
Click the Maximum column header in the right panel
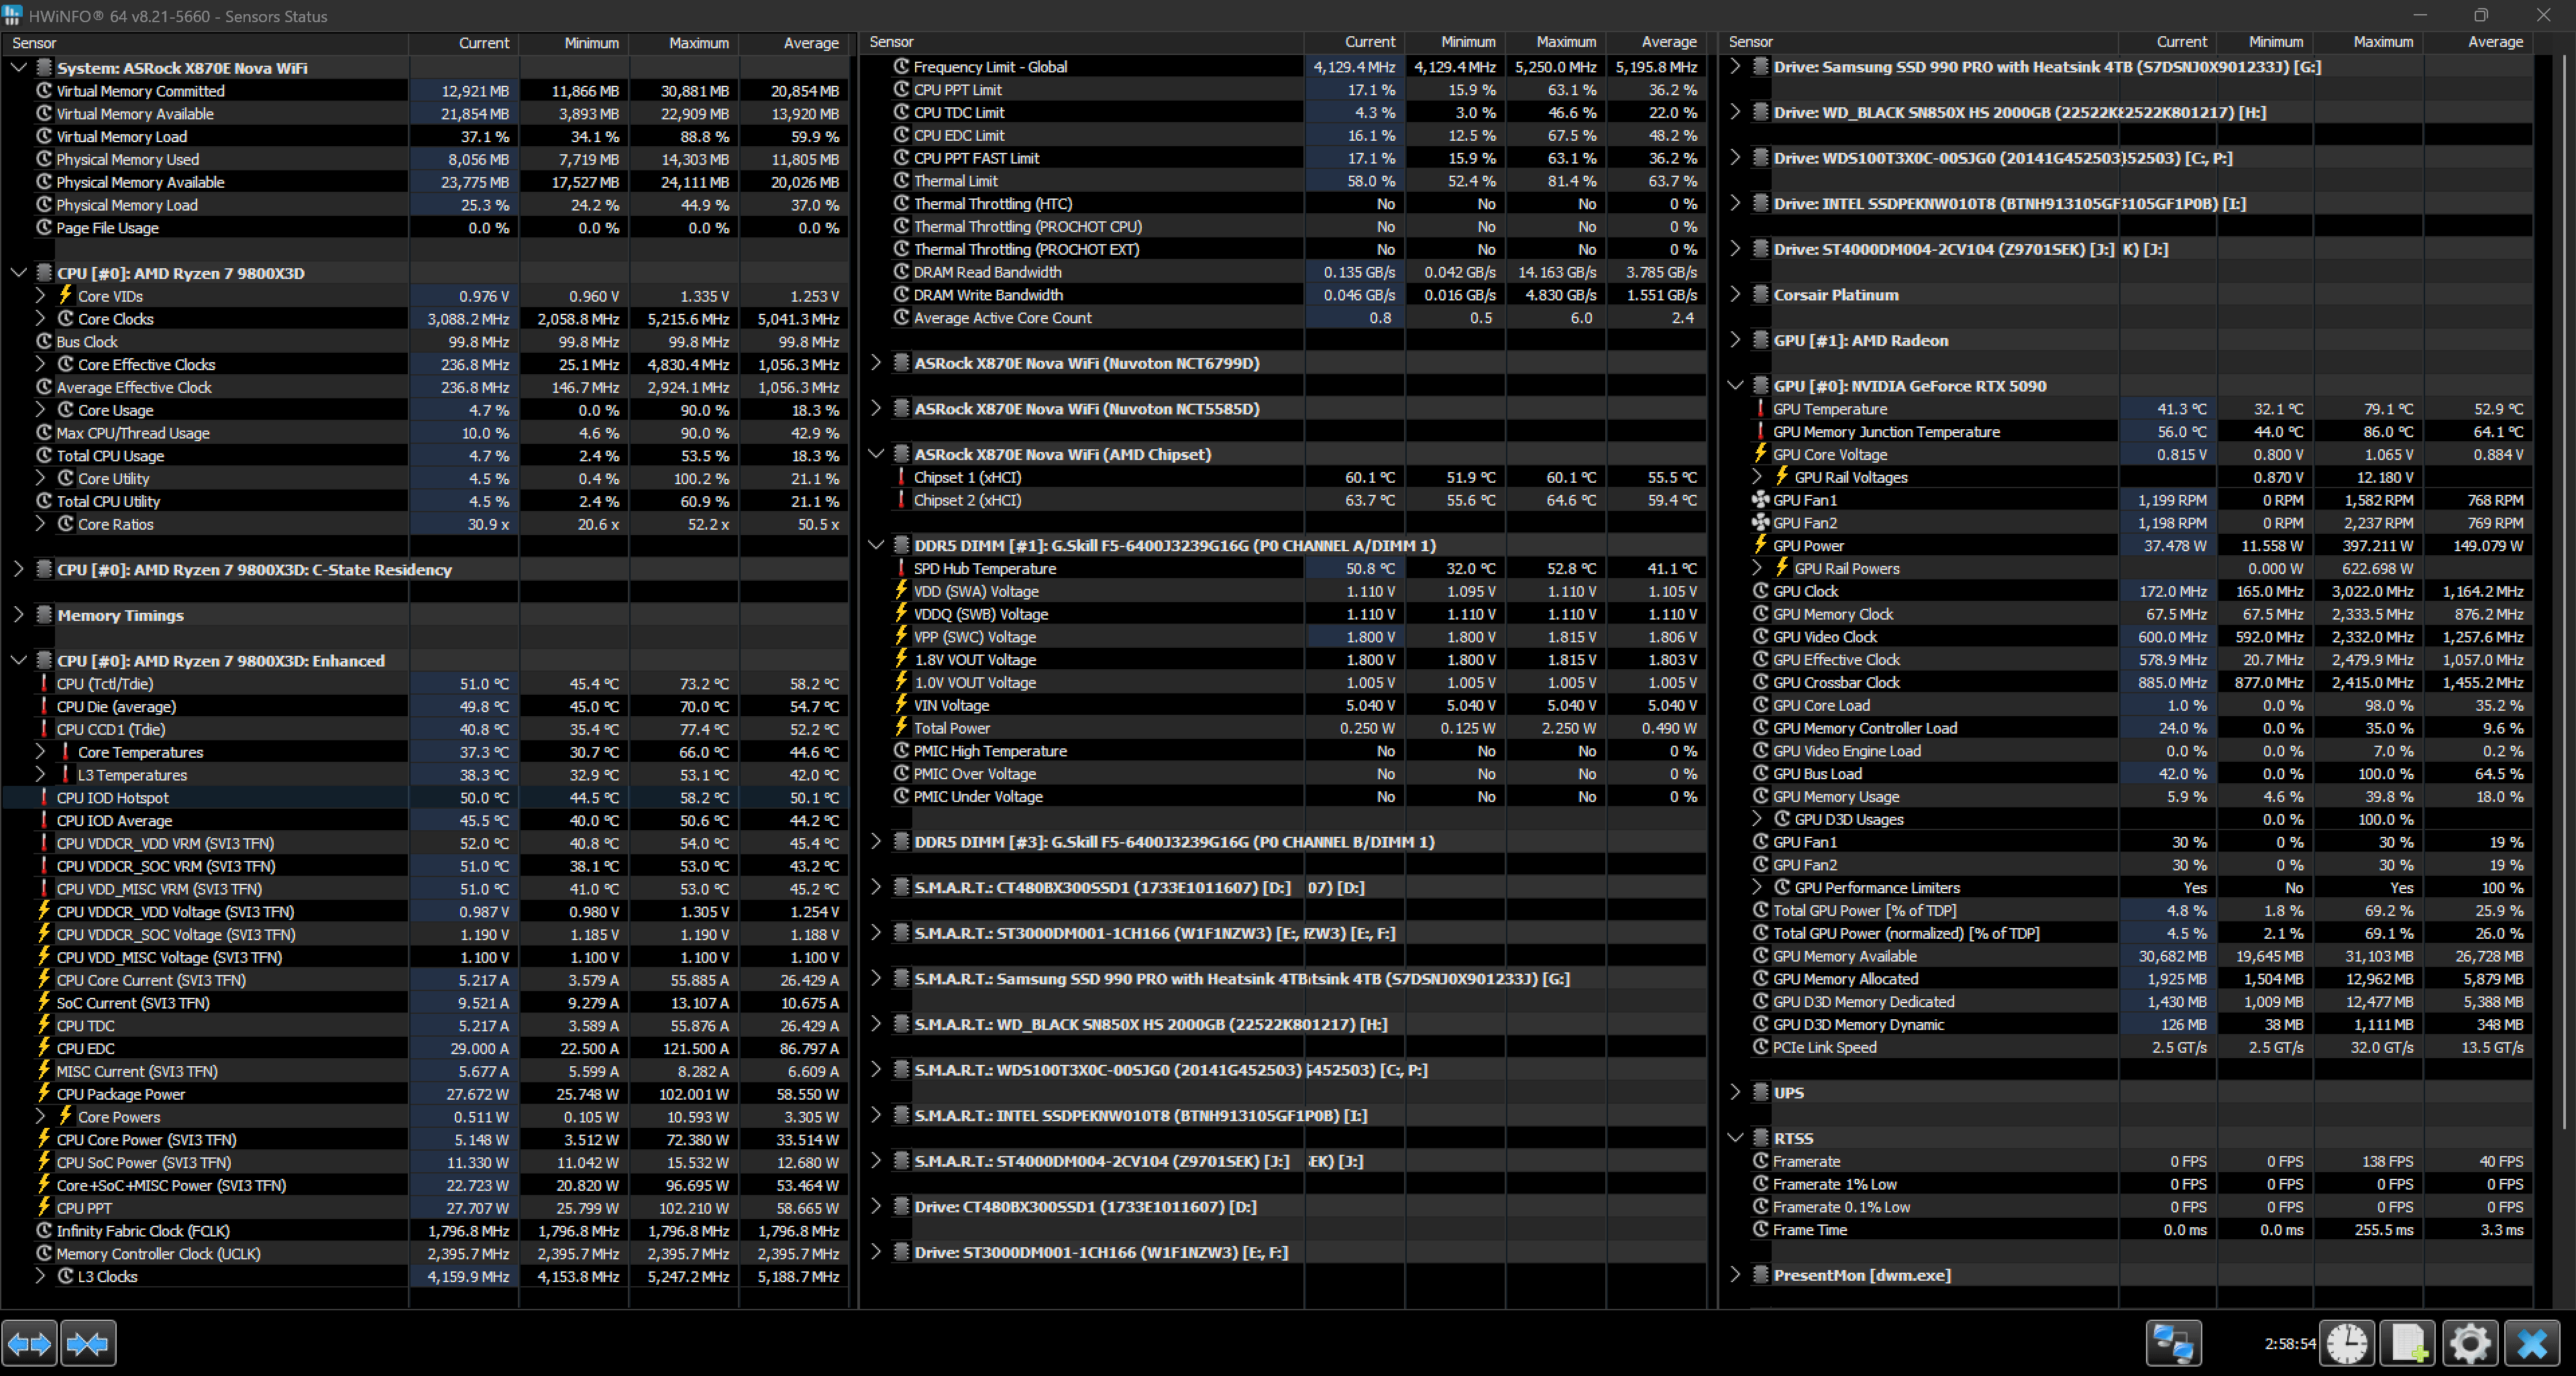click(2369, 42)
